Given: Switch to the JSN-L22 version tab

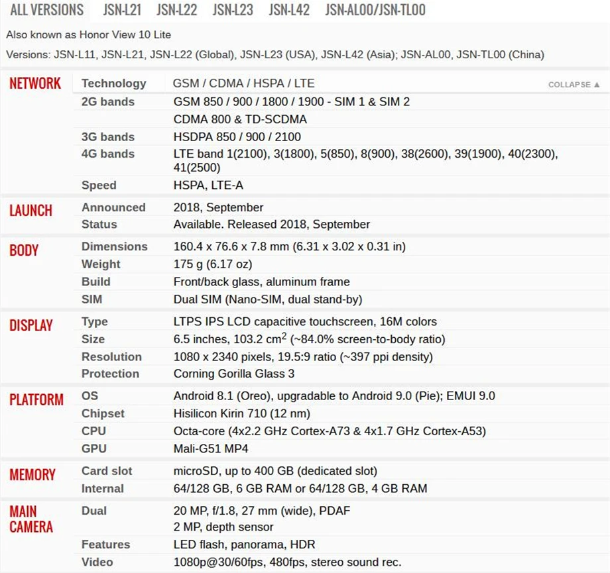Looking at the screenshot, I should pyautogui.click(x=177, y=10).
